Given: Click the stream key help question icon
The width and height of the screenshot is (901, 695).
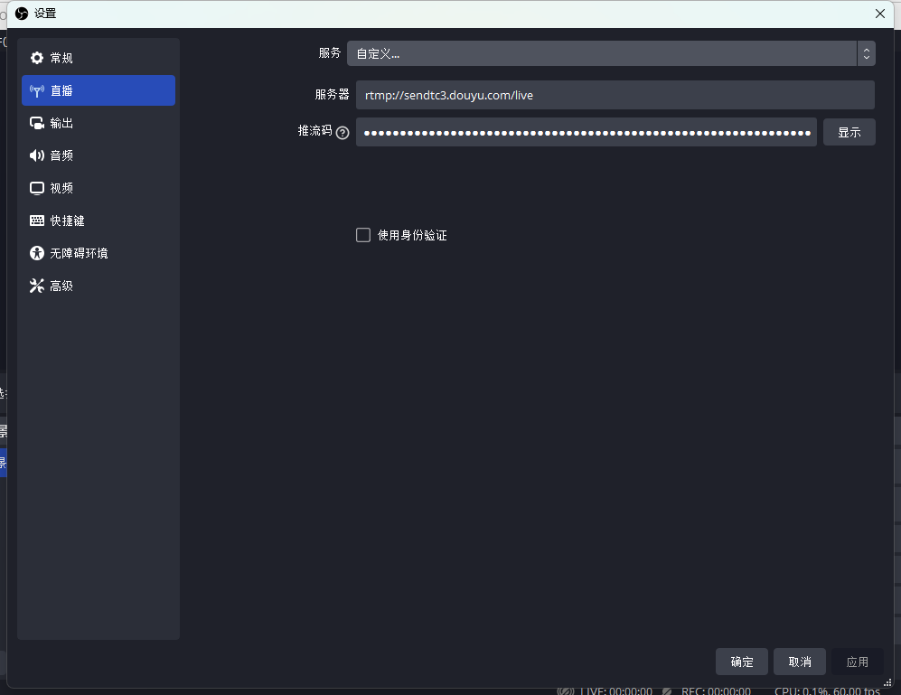Looking at the screenshot, I should click(x=343, y=133).
